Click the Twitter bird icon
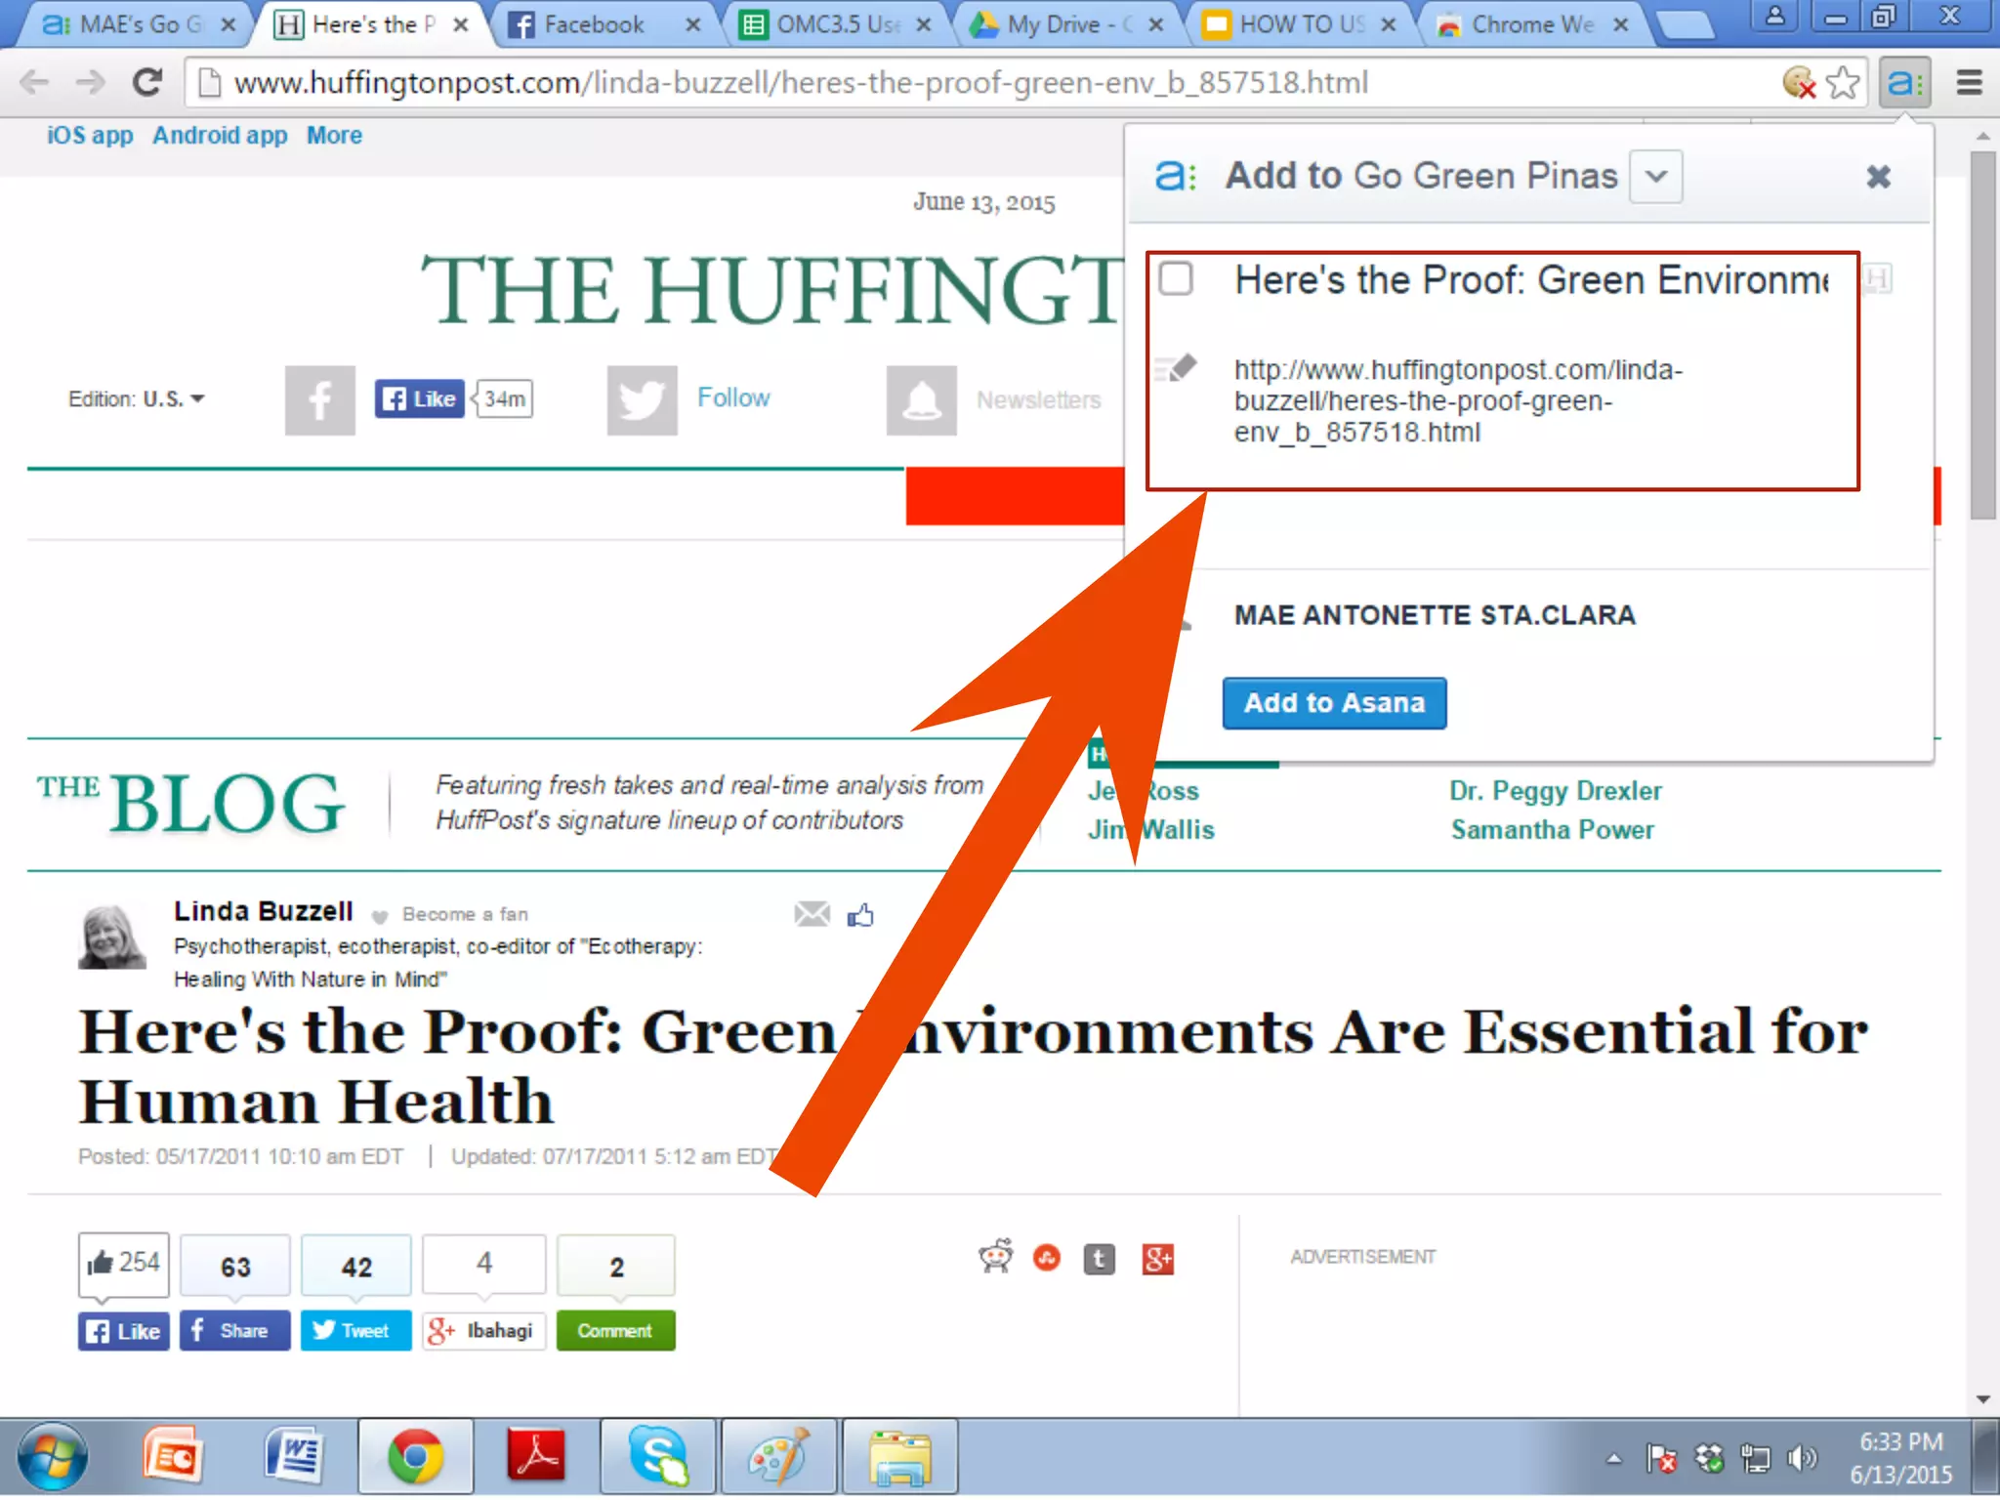This screenshot has width=2000, height=1500. tap(642, 399)
